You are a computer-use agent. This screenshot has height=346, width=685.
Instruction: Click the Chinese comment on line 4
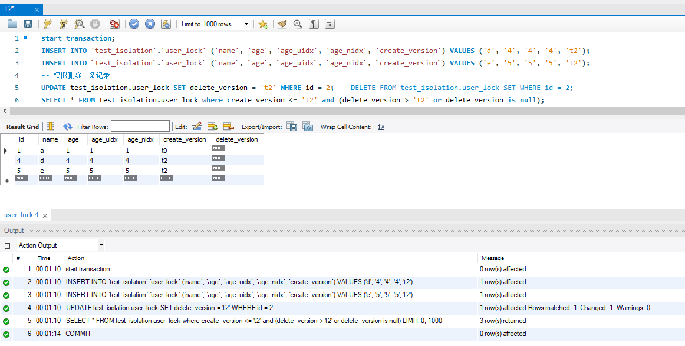coord(75,75)
